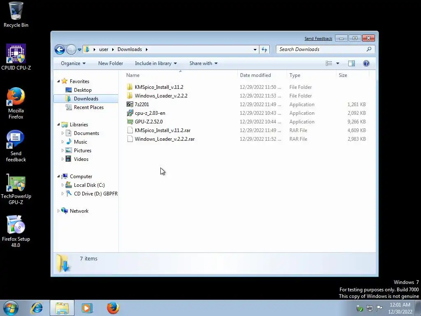Select the Windows_Loader_v.2.2.2.rar file name

tap(164, 139)
